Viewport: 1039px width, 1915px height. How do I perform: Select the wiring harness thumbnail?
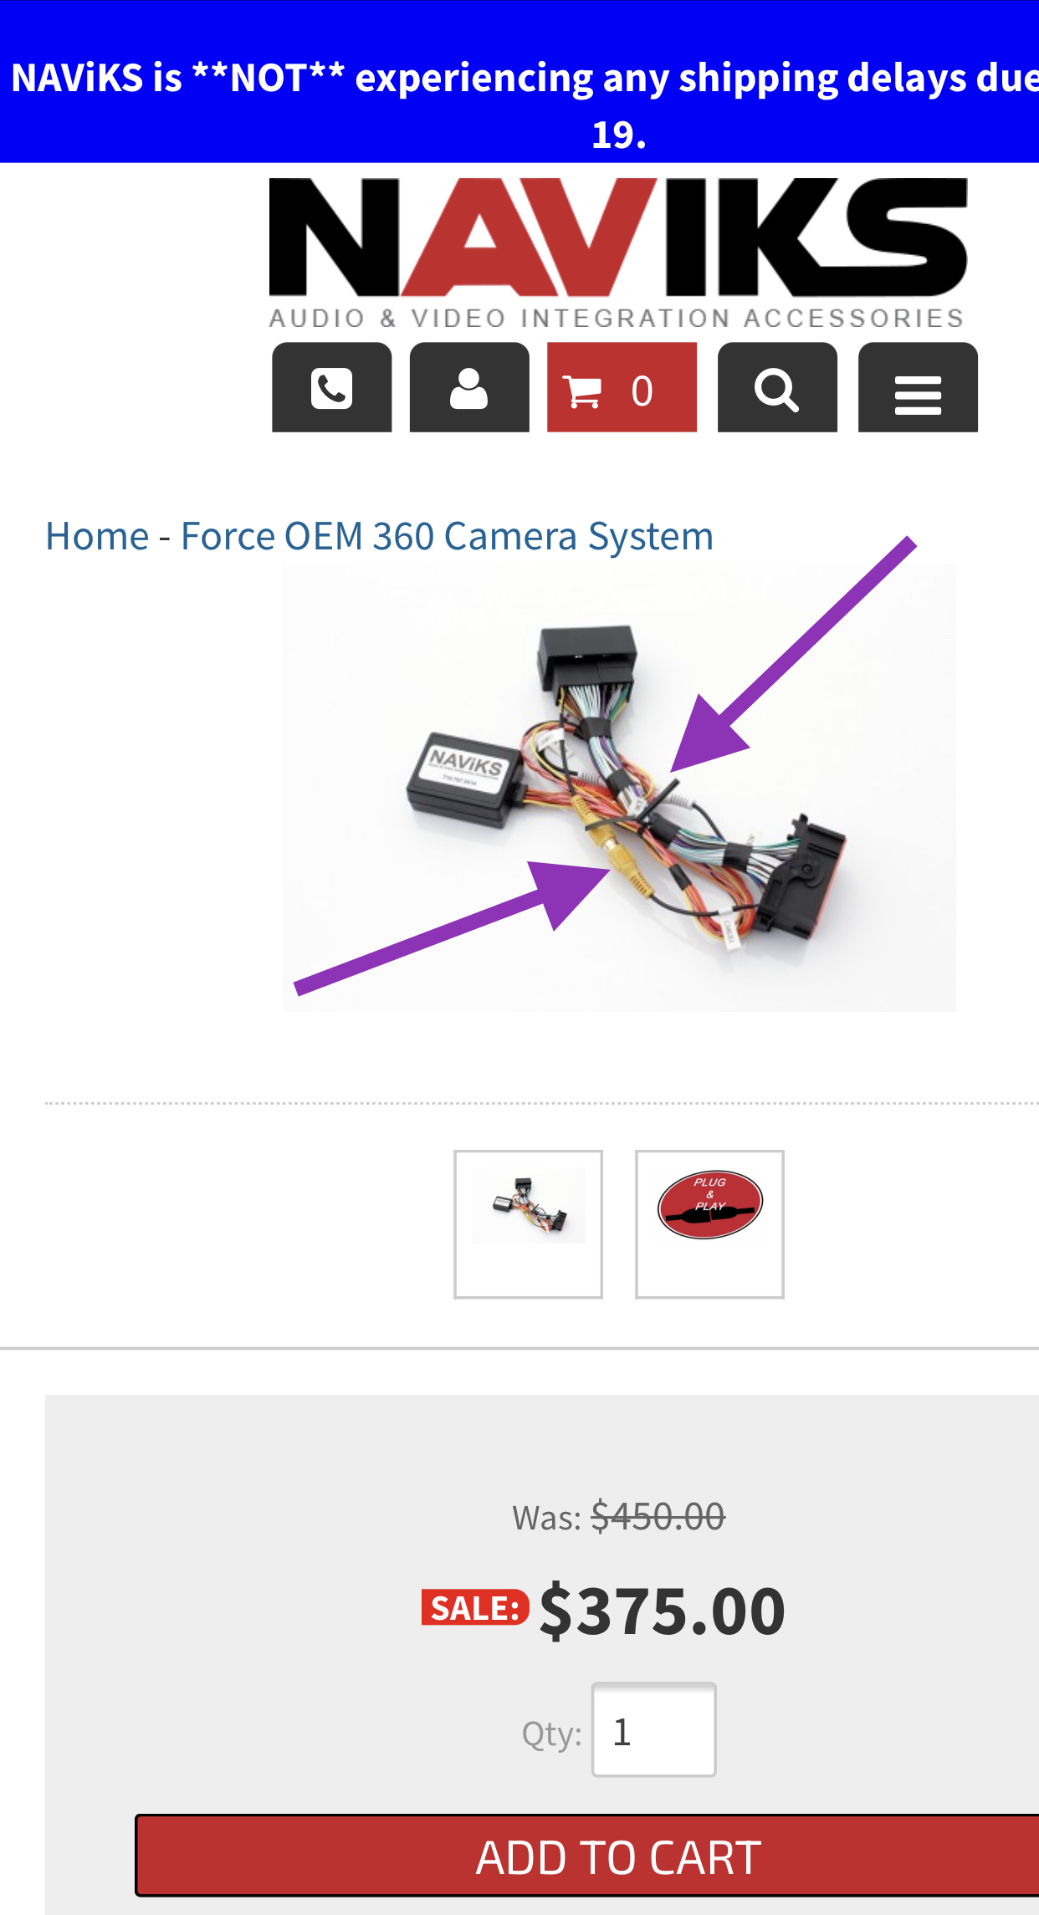pyautogui.click(x=528, y=1224)
